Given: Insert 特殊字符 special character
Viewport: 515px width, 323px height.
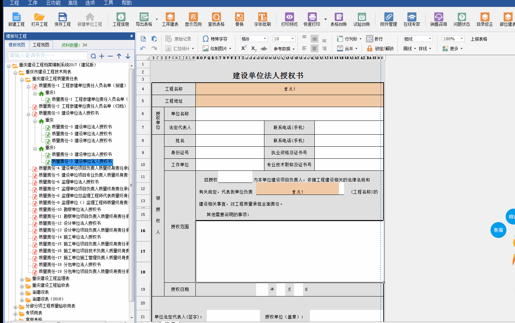Looking at the screenshot, I should (215, 39).
